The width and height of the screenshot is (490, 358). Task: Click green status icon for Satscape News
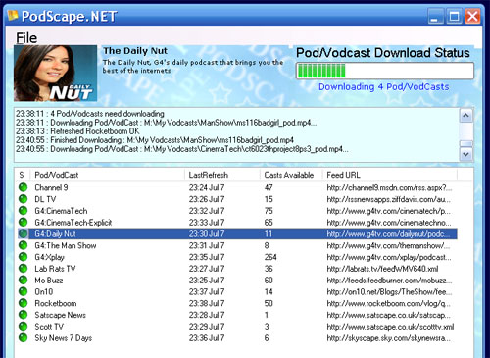[23, 315]
